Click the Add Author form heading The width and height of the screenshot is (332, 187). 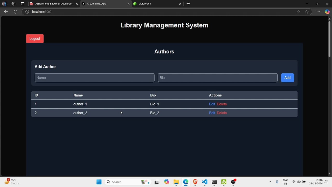point(45,67)
